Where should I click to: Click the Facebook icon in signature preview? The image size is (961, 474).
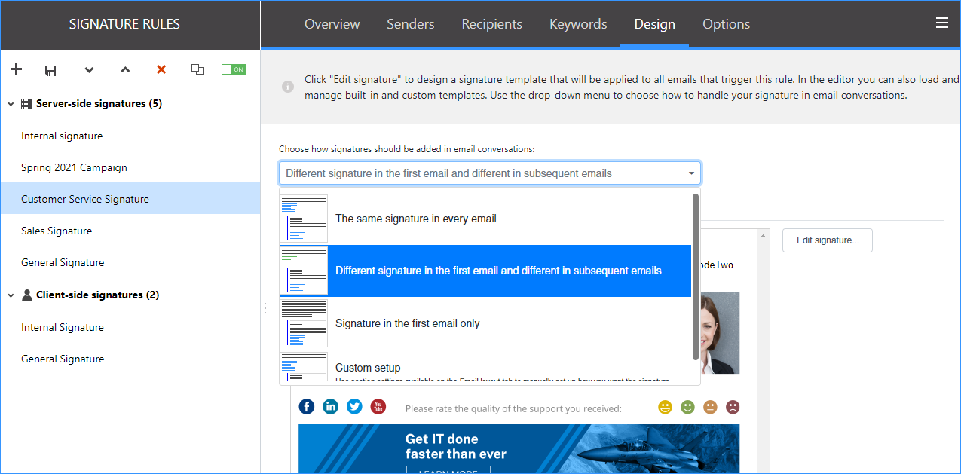click(307, 407)
